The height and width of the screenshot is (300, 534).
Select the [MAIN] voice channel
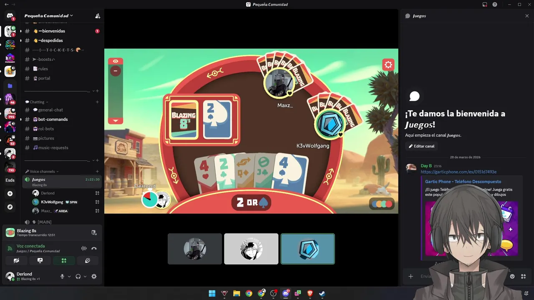click(61, 222)
